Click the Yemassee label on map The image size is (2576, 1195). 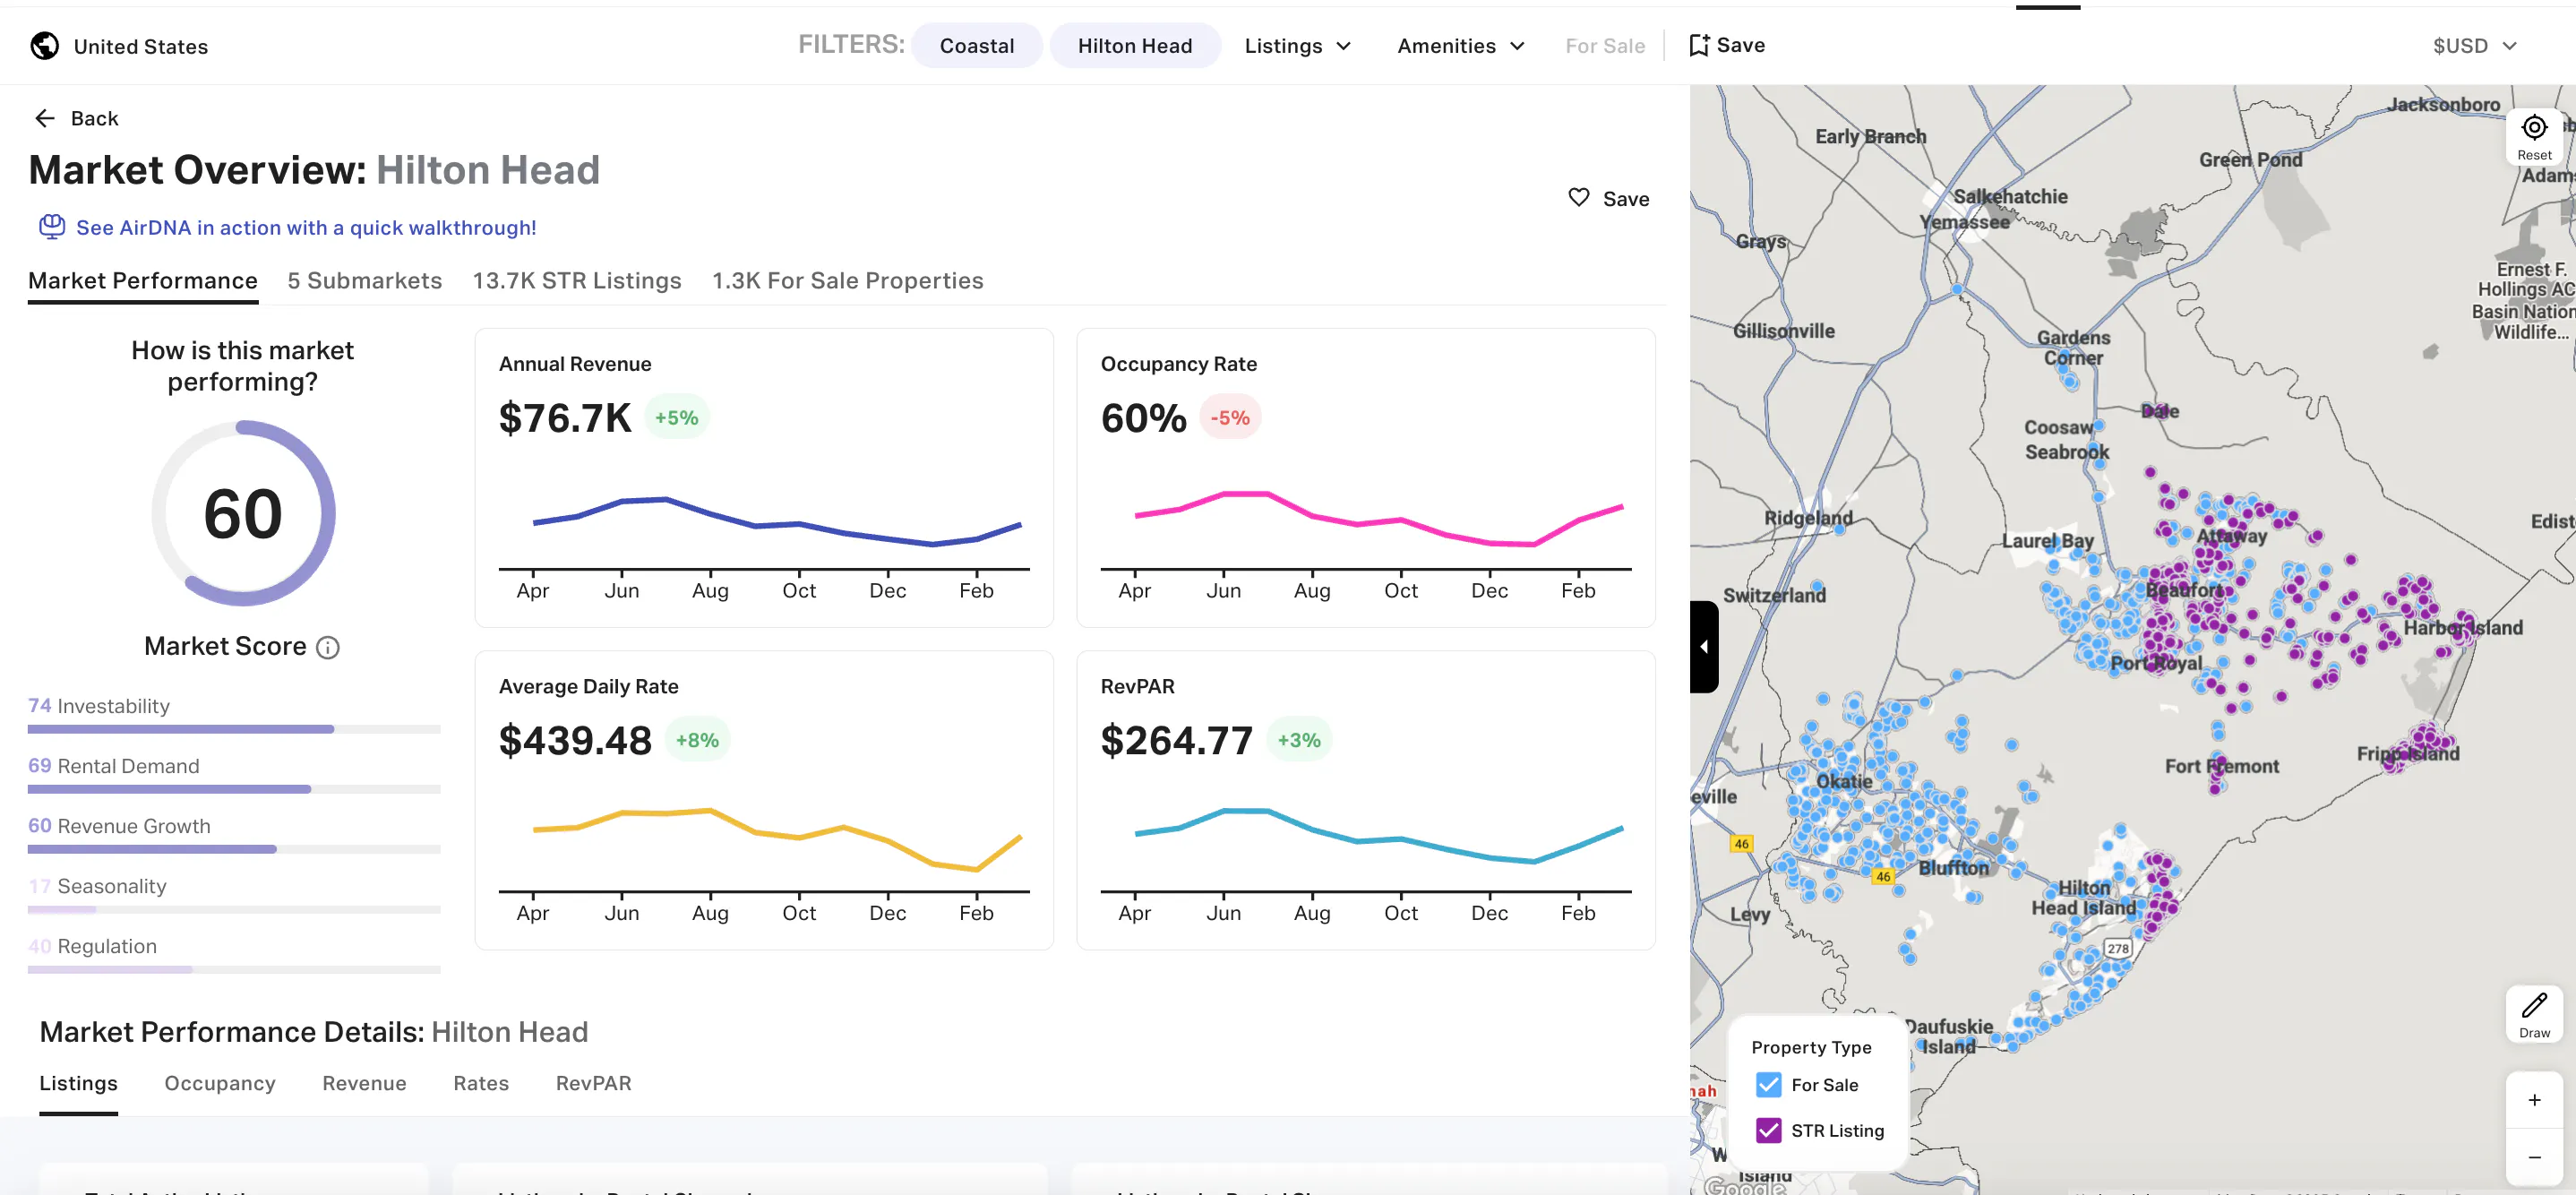click(1964, 222)
